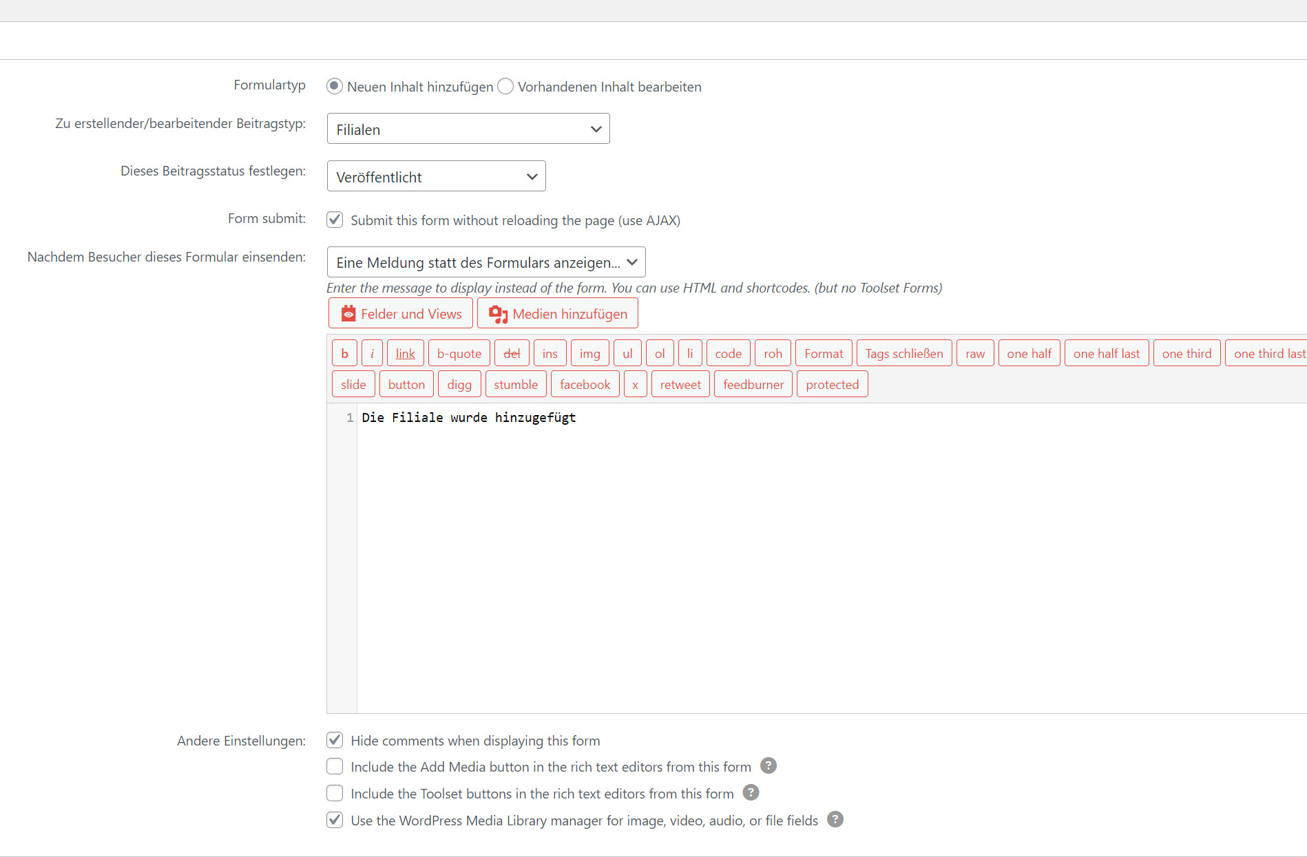Click the retweet shortcode button
This screenshot has width=1307, height=857.
point(680,384)
